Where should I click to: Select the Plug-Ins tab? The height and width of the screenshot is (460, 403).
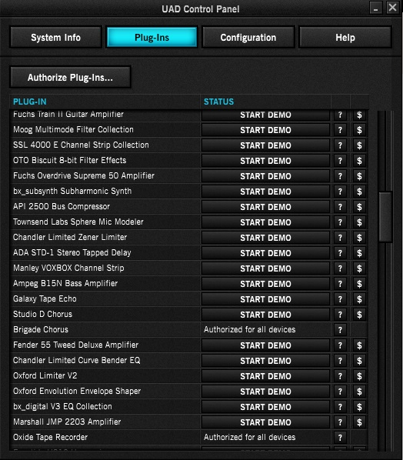(152, 37)
